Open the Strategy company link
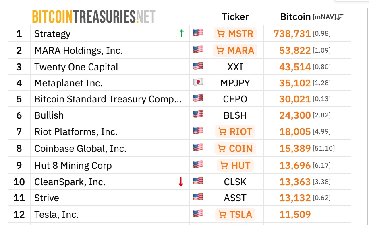 click(52, 34)
